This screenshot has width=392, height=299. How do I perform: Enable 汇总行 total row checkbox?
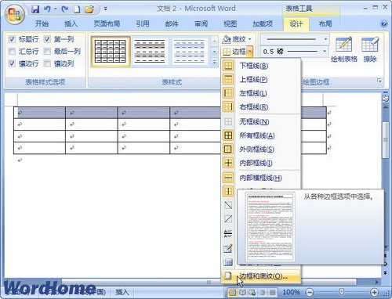click(x=12, y=52)
